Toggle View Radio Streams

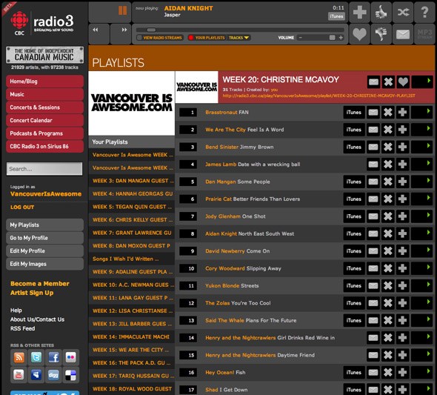[159, 38]
